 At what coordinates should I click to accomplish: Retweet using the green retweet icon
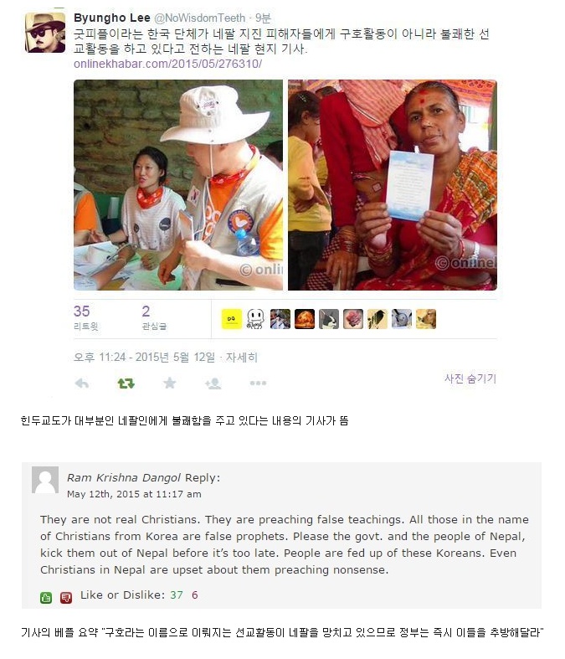(x=126, y=383)
